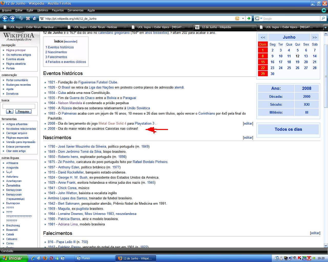
Task: Close the 12 de Junho - Wikipédia tab
Action: point(253,27)
